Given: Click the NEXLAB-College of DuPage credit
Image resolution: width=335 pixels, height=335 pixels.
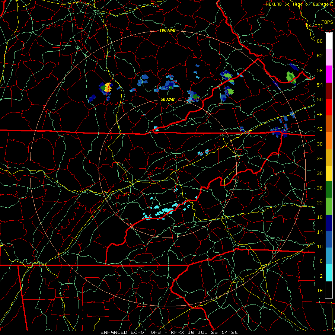Looking at the screenshot, I should [x=300, y=4].
